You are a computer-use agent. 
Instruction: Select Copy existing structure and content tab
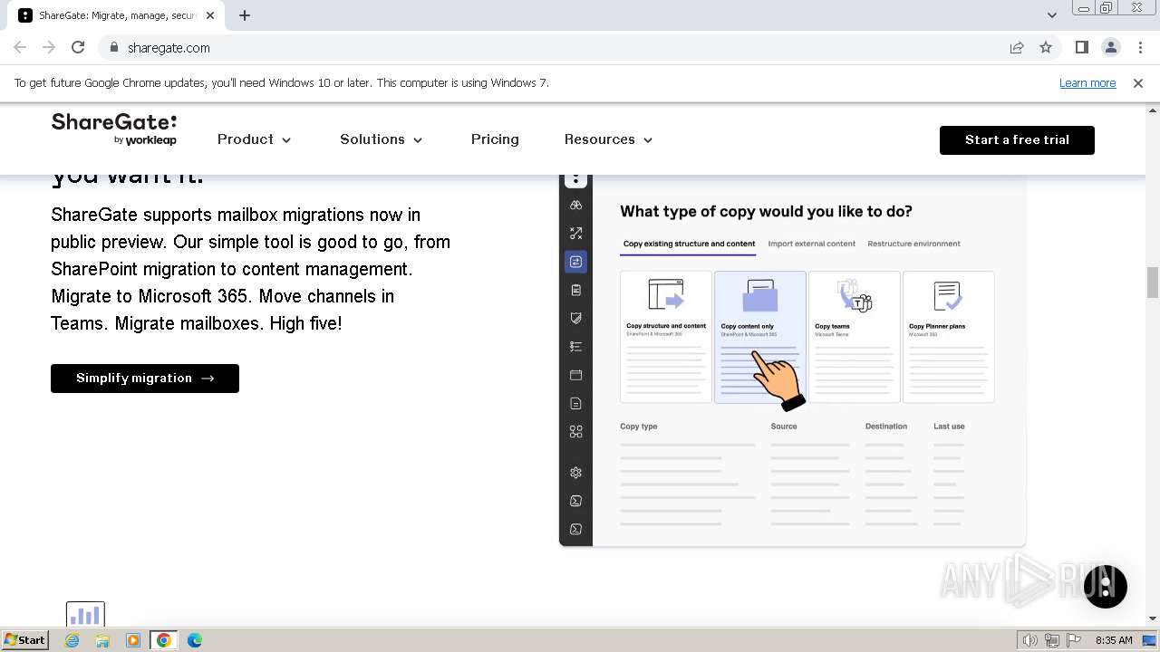tap(689, 244)
